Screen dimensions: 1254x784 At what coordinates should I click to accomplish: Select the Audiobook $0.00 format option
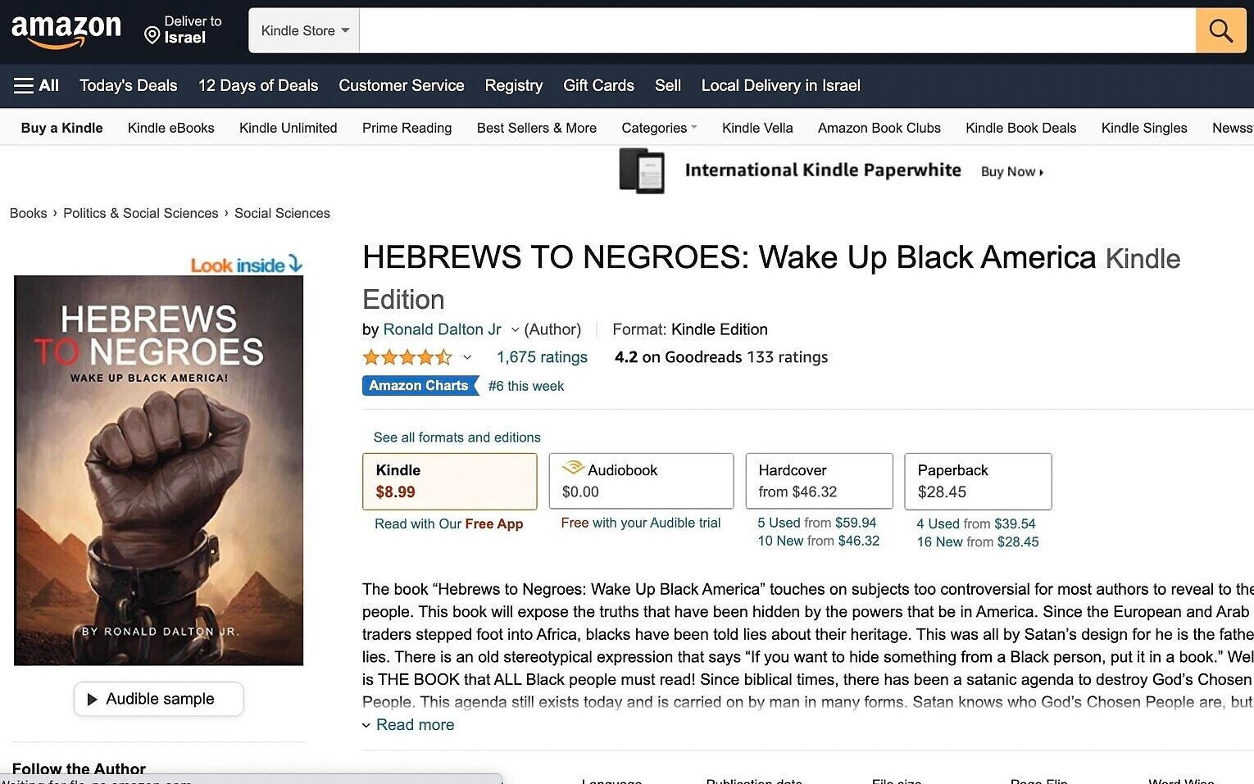click(x=641, y=482)
